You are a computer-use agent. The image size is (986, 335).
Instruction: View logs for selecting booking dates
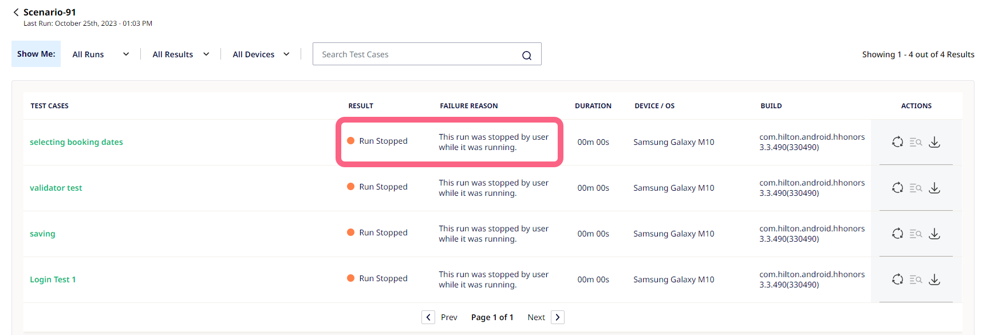coord(916,142)
